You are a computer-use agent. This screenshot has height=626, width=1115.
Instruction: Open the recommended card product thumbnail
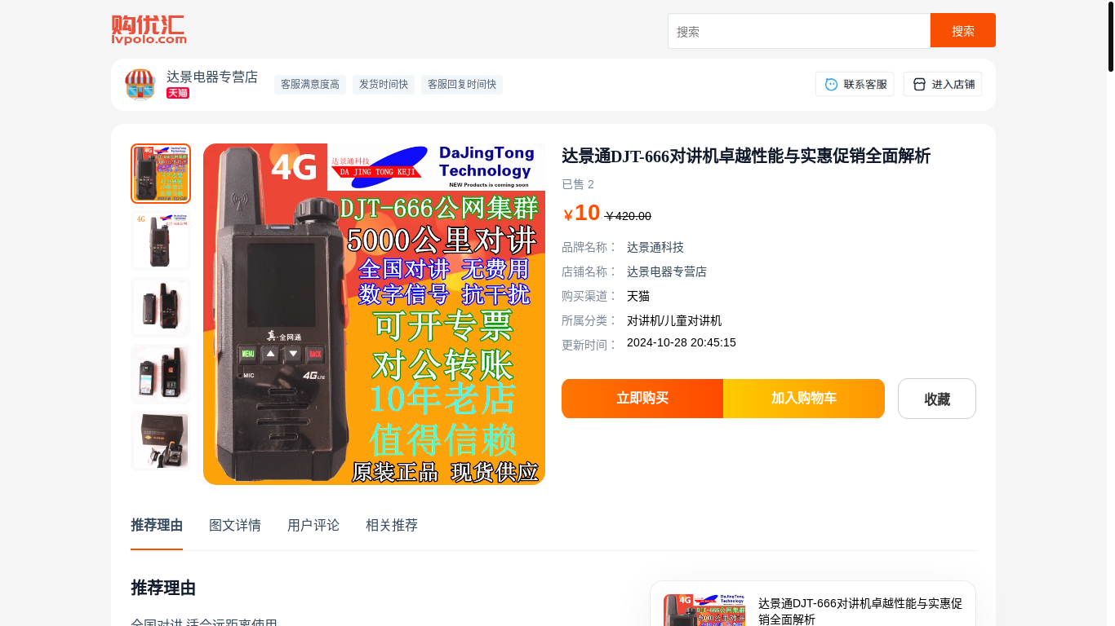[704, 610]
